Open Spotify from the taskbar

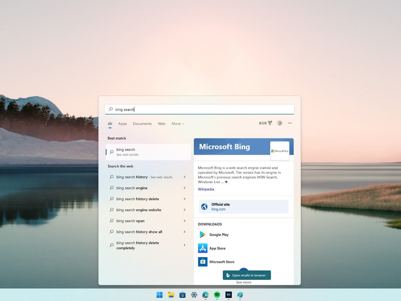217,295
